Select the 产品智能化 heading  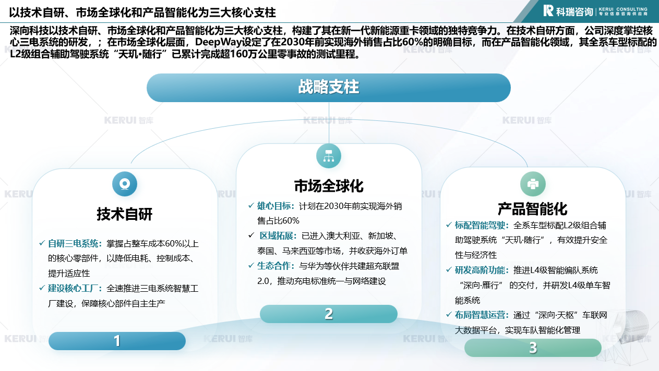532,209
